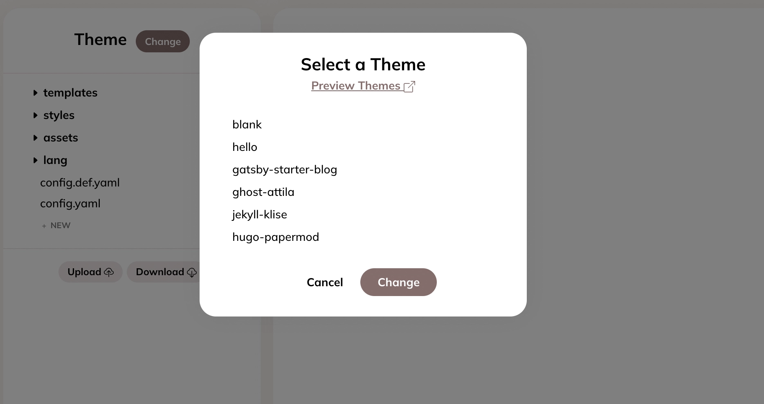Screen dimensions: 764x404
Task: Choose the gatsby-starter-blog theme
Action: pos(285,169)
